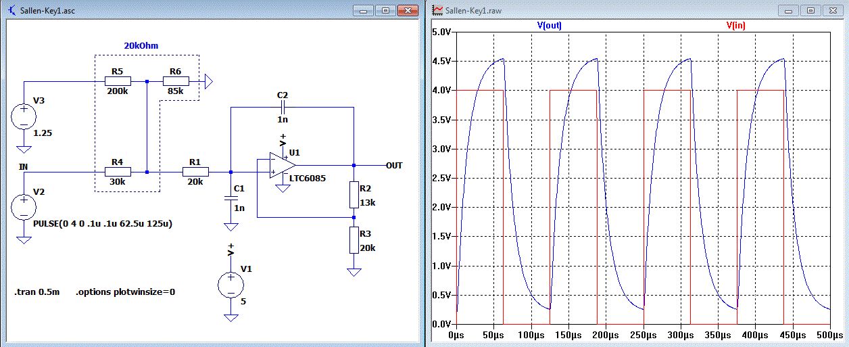Select the V3 voltage source symbol
The width and height of the screenshot is (849, 347).
point(24,115)
